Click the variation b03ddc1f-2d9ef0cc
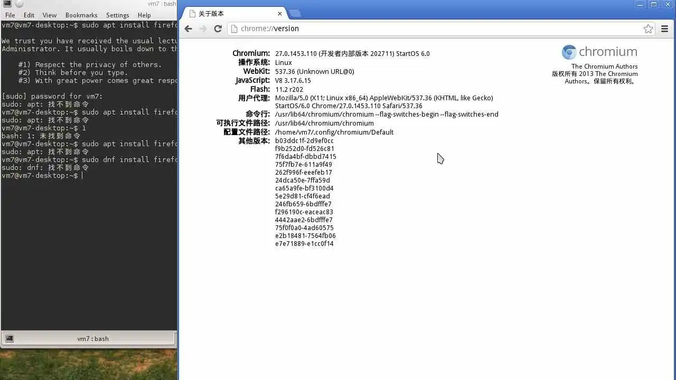The image size is (676, 380). click(x=304, y=140)
